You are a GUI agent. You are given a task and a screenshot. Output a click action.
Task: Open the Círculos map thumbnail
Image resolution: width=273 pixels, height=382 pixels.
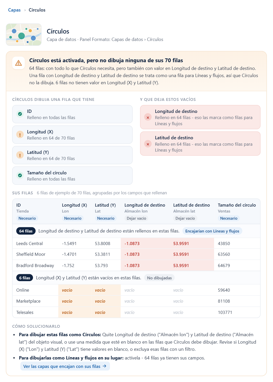(x=24, y=35)
